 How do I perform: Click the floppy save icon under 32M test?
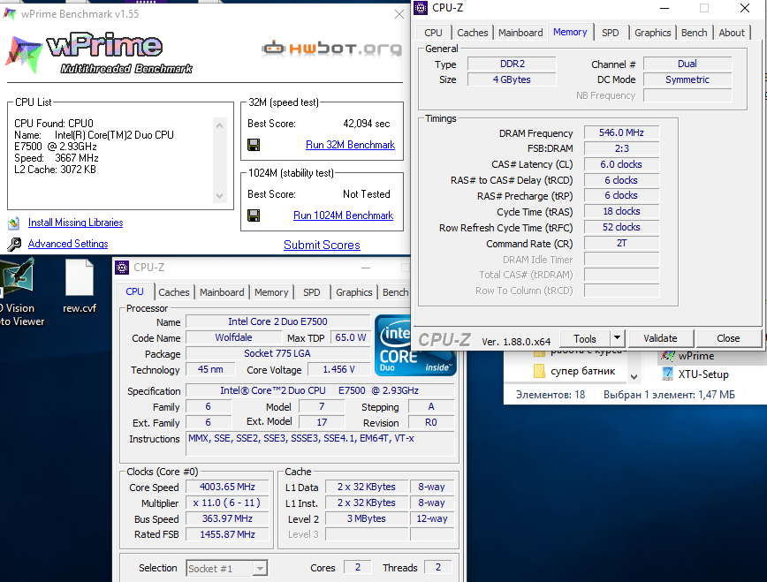click(254, 145)
